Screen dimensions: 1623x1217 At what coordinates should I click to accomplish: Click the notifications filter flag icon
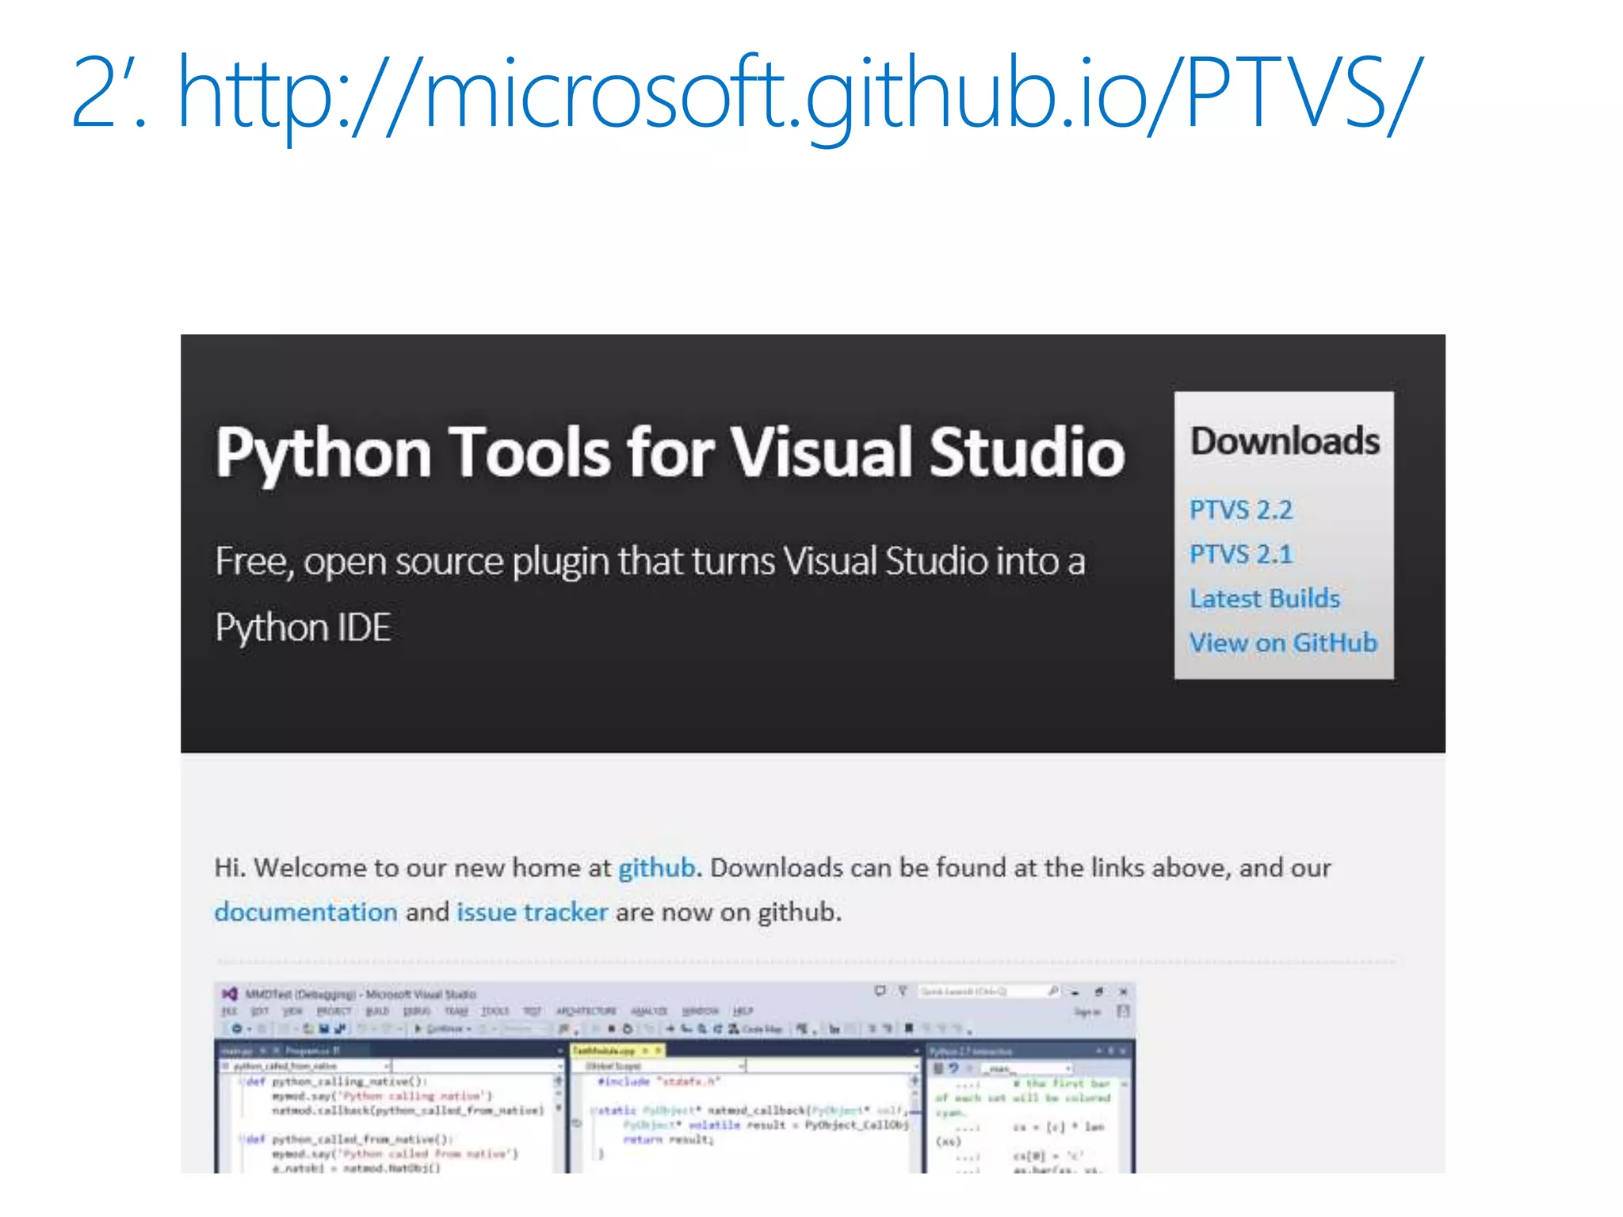(902, 991)
